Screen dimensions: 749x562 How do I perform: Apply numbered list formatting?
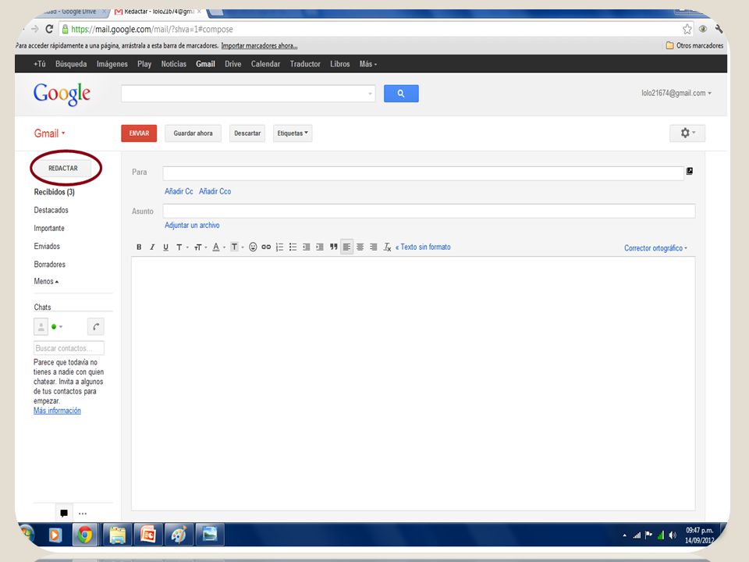[x=279, y=247]
